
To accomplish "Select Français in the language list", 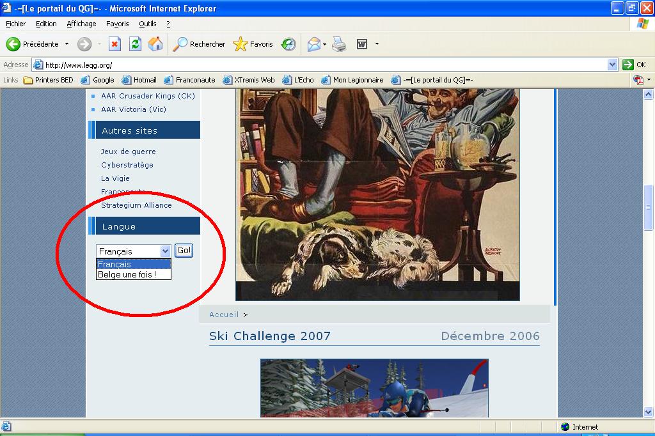I will click(x=134, y=264).
